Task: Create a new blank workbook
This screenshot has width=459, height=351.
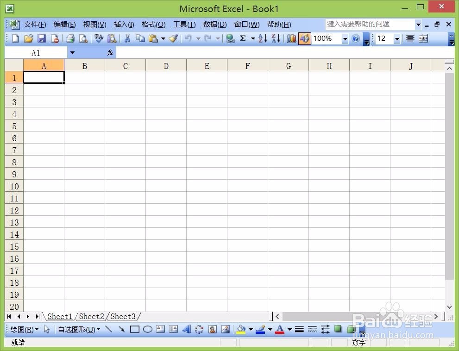Action: 15,38
